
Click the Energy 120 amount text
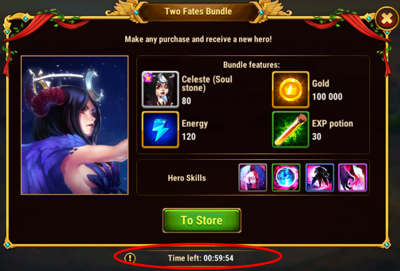(189, 137)
